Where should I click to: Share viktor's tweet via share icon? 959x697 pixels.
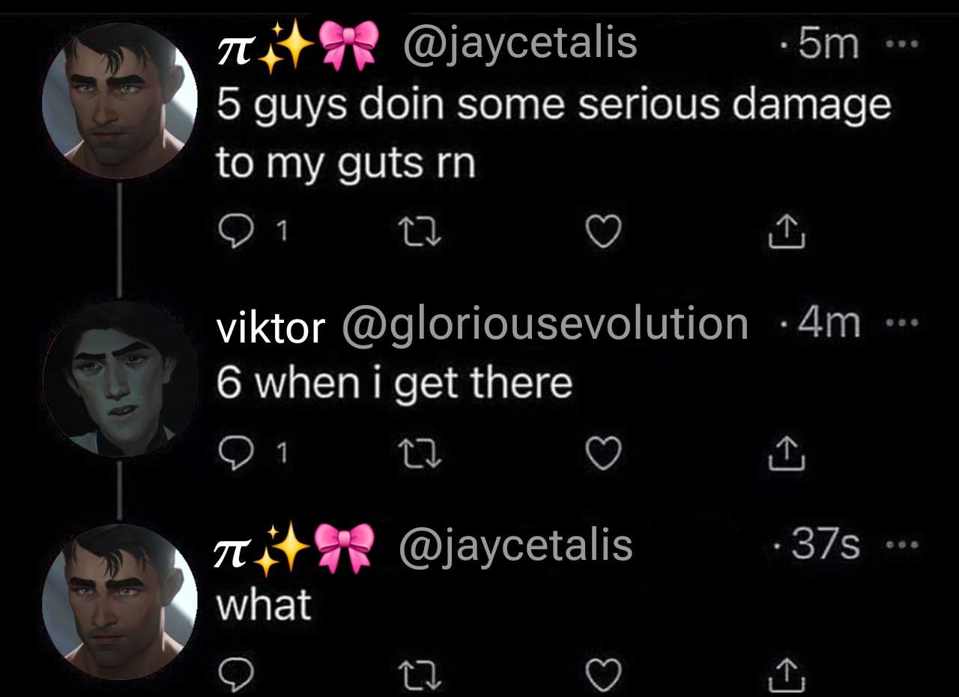787,453
